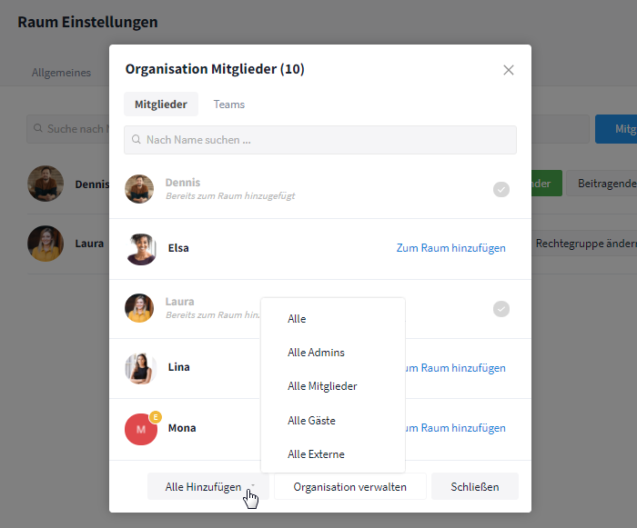This screenshot has height=528, width=637.
Task: Select Alle Externe from the menu
Action: pos(316,454)
